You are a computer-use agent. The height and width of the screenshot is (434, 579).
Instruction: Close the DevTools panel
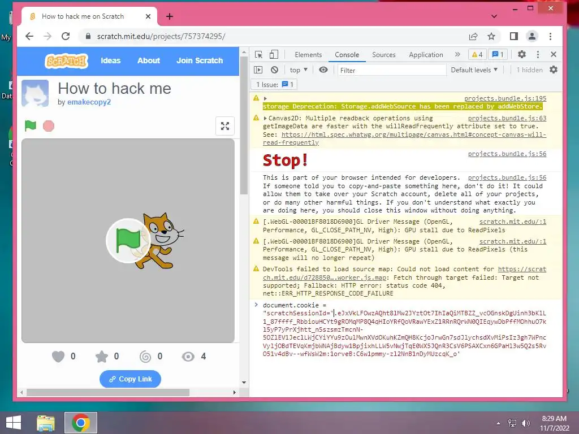[553, 55]
